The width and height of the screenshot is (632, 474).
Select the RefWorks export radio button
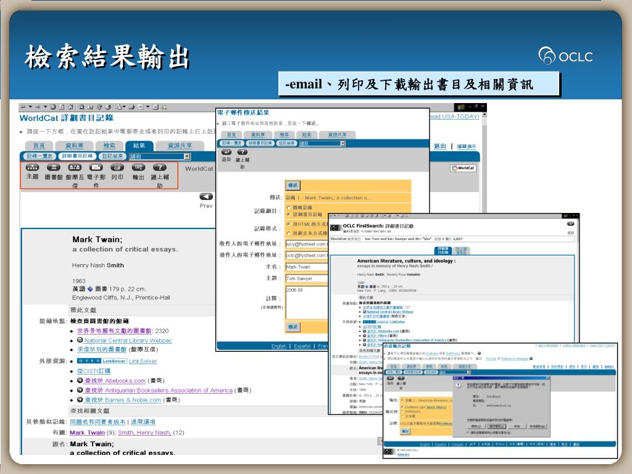pos(402,412)
